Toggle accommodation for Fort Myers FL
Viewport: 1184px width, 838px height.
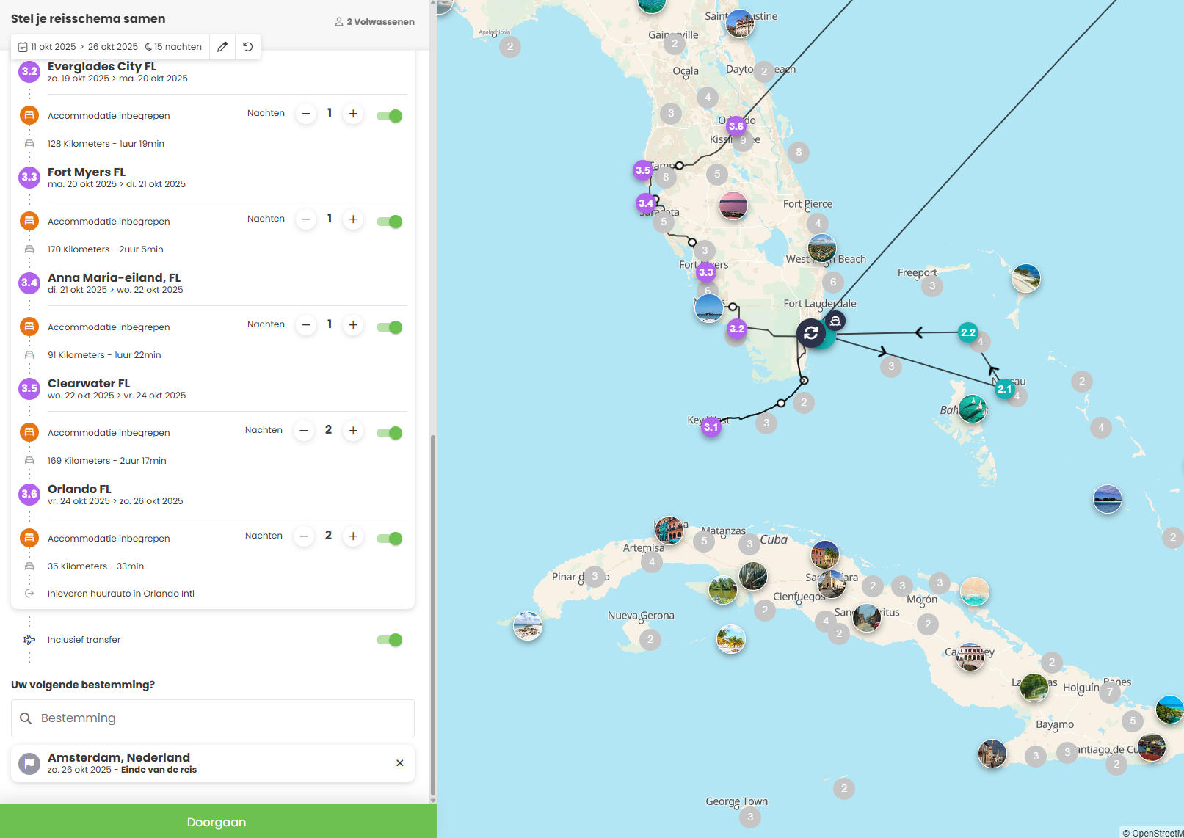pyautogui.click(x=390, y=222)
